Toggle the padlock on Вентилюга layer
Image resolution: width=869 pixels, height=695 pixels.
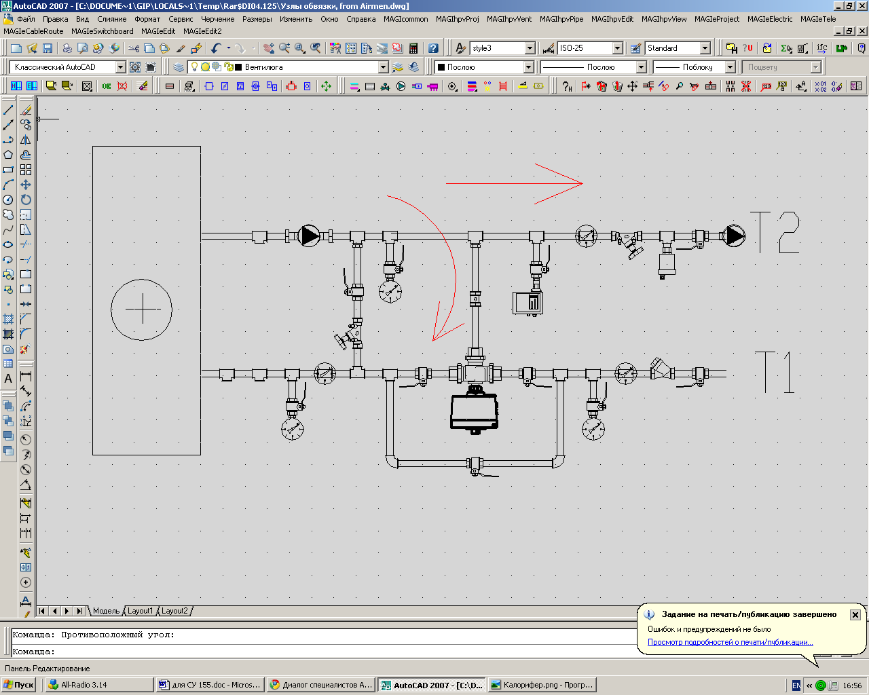point(228,67)
